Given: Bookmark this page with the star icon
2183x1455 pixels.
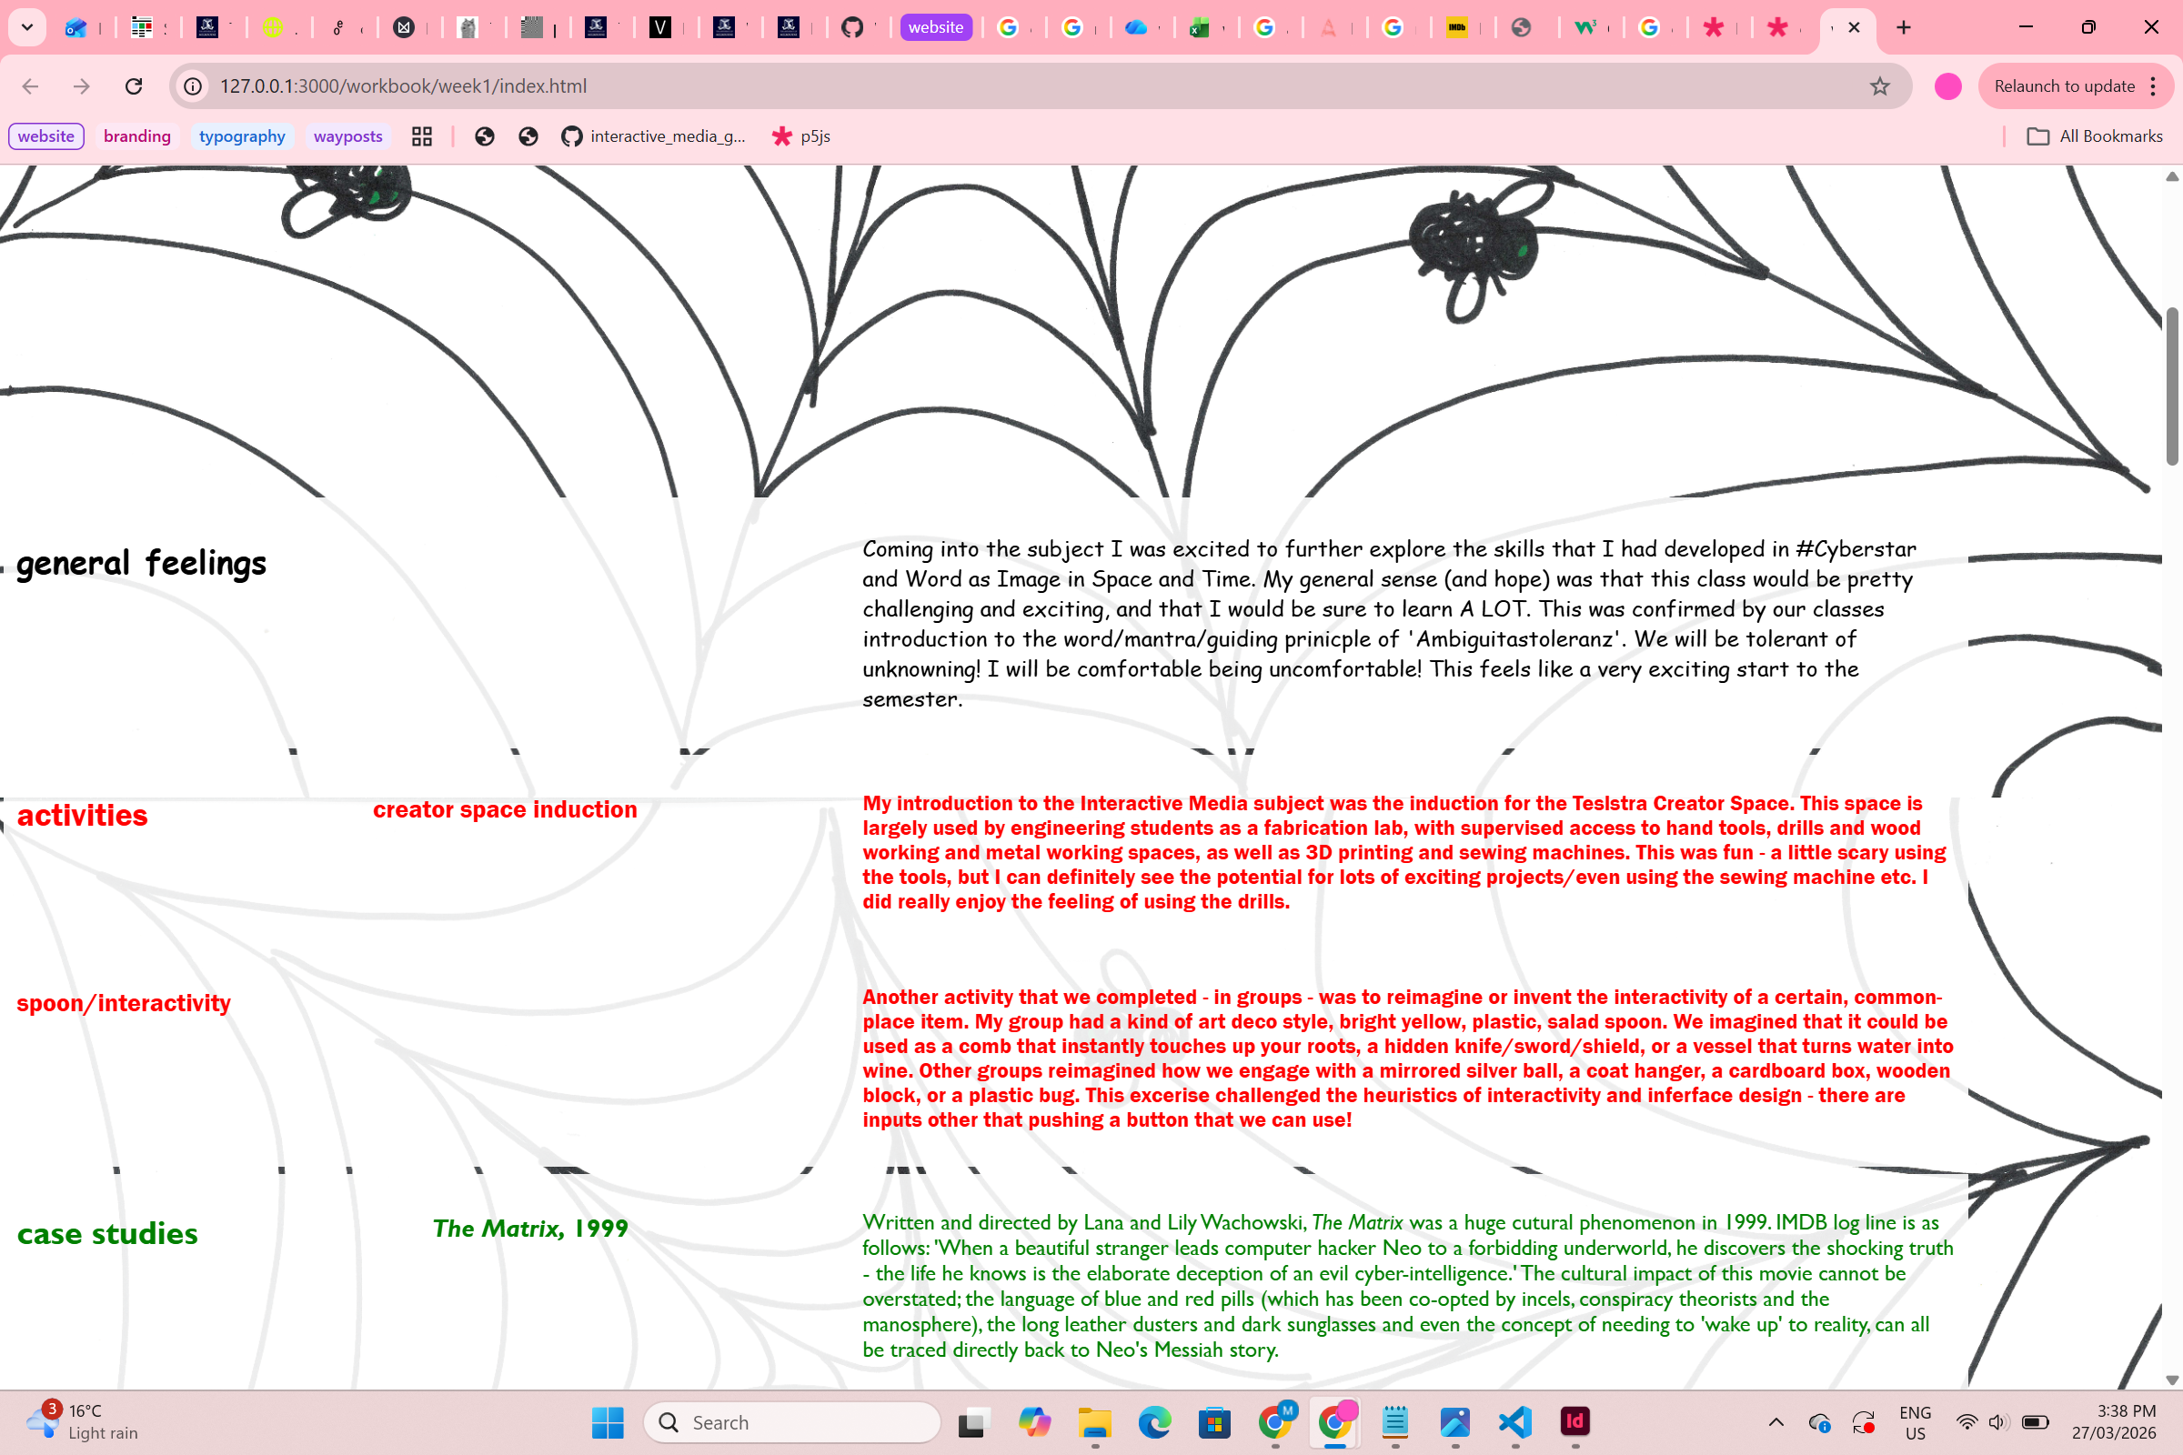Looking at the screenshot, I should pyautogui.click(x=1879, y=86).
